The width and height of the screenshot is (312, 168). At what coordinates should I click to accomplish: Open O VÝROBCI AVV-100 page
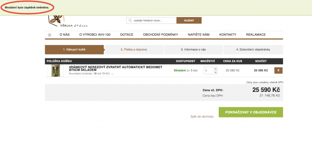[x=95, y=35]
